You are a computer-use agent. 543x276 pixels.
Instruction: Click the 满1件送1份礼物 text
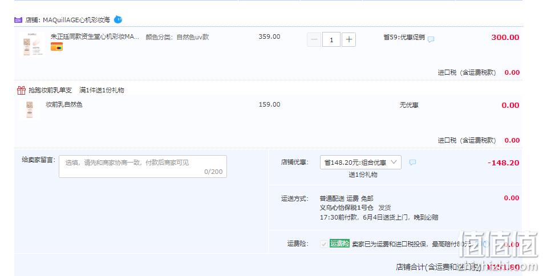coord(102,90)
